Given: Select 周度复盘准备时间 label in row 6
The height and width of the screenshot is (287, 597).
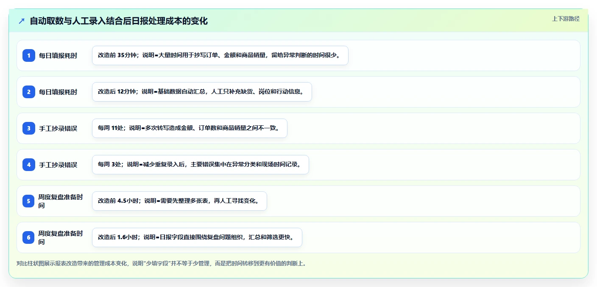Looking at the screenshot, I should (x=61, y=237).
